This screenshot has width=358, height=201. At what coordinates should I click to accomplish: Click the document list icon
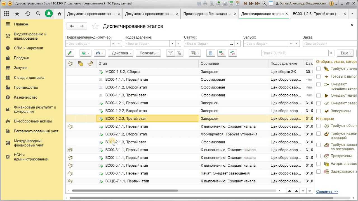click(x=211, y=53)
